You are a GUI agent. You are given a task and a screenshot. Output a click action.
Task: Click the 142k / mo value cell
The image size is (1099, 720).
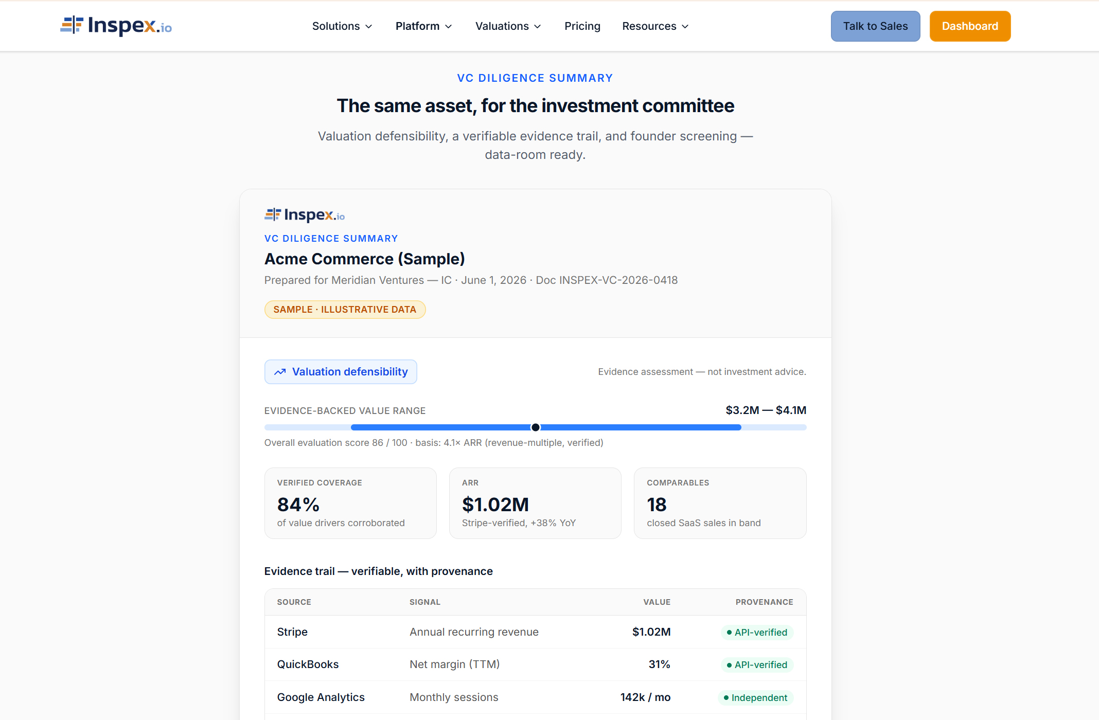point(645,697)
